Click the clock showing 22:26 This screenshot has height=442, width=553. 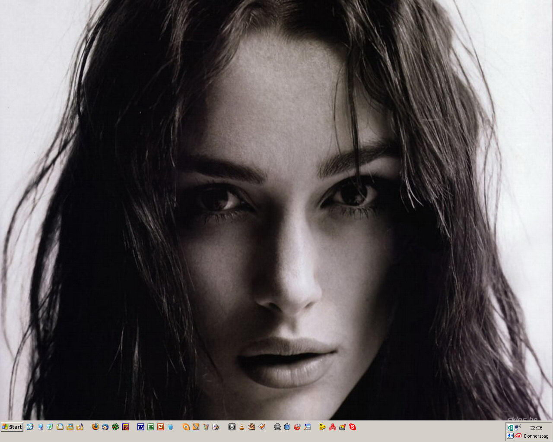point(536,428)
